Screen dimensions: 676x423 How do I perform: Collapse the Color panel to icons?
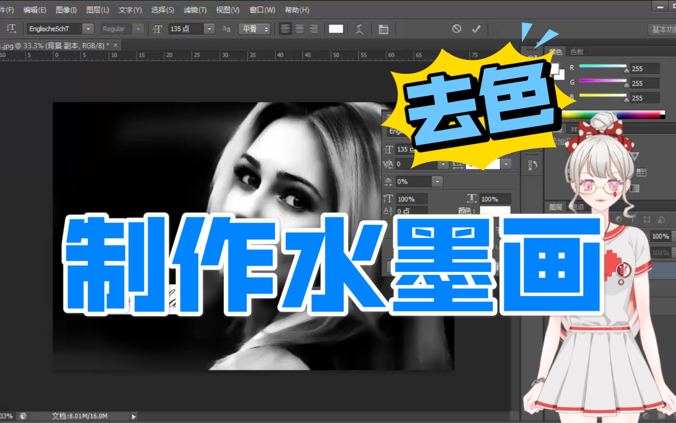click(537, 43)
